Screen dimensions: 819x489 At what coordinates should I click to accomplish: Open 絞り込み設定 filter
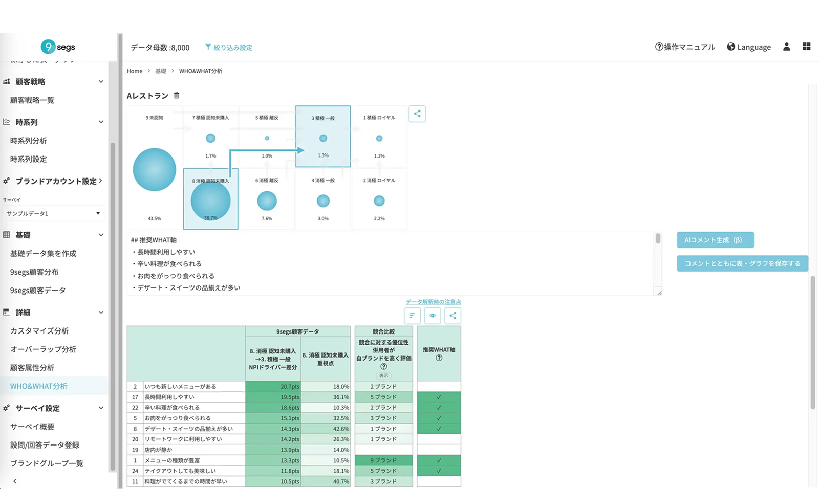coord(229,47)
